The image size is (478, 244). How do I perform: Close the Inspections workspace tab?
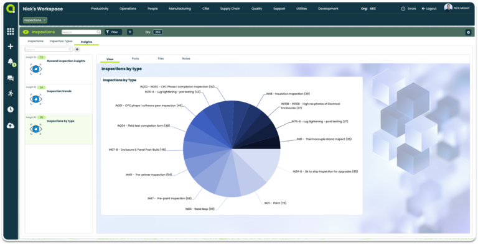[x=44, y=20]
